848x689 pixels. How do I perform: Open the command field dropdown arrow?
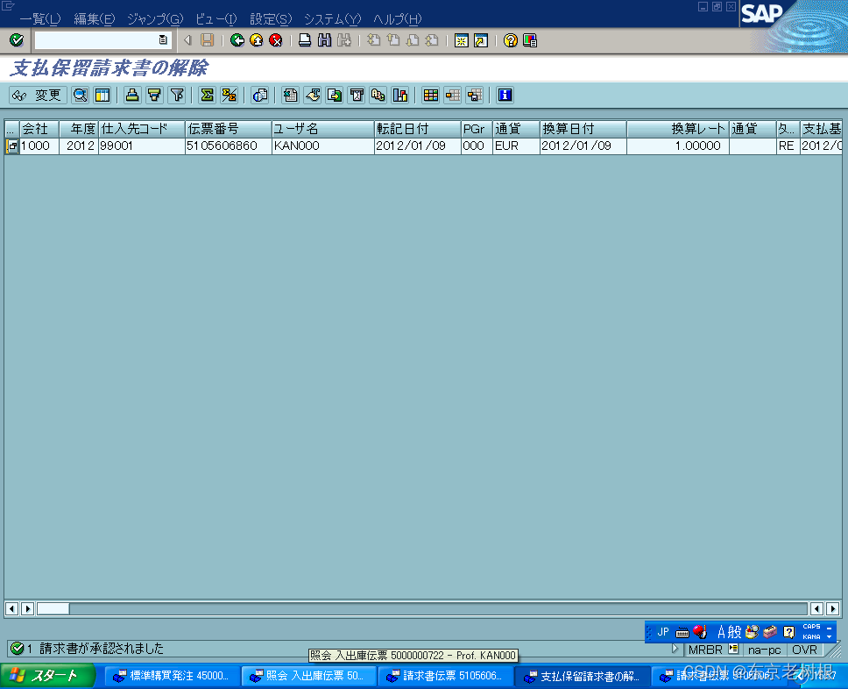pyautogui.click(x=163, y=39)
